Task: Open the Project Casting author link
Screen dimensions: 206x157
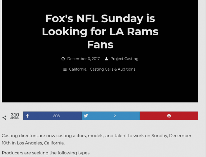Action: point(124,59)
